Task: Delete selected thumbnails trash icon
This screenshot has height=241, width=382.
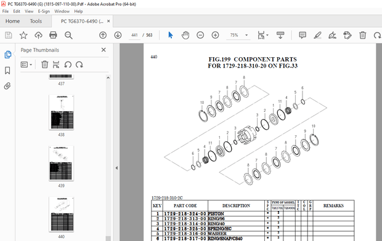Action: click(x=44, y=65)
